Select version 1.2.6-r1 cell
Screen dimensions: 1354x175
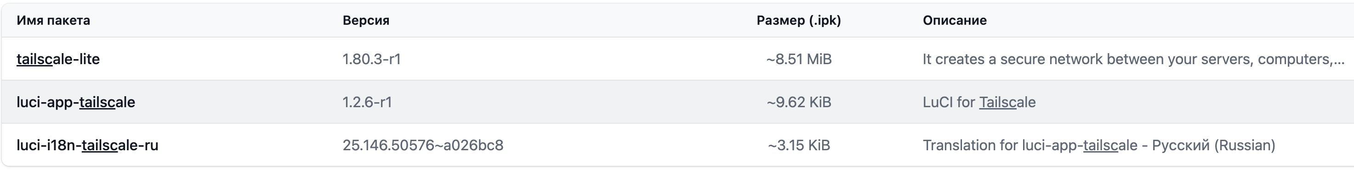click(367, 102)
